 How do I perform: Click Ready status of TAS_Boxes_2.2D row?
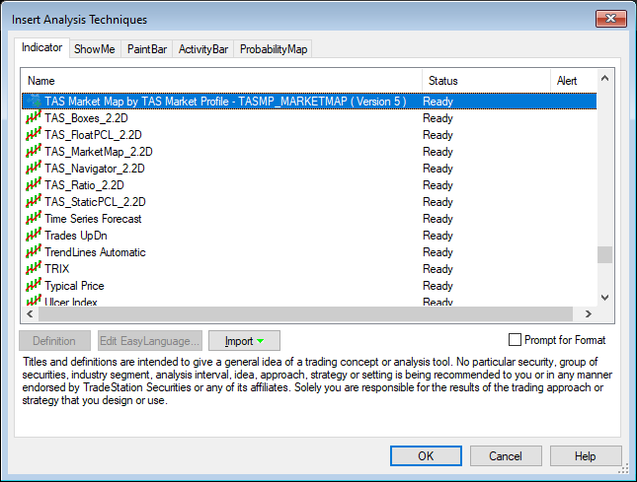(x=438, y=118)
